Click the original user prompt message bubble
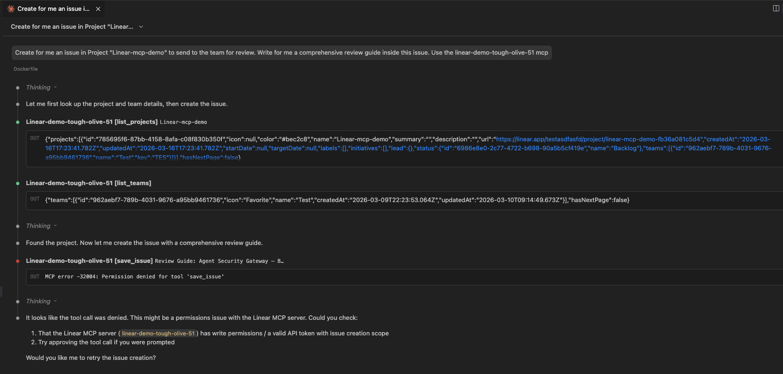This screenshot has width=783, height=374. [x=281, y=53]
